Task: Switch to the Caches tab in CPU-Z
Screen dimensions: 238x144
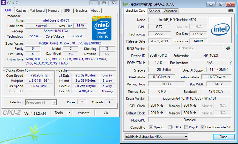Action: [x=21, y=10]
